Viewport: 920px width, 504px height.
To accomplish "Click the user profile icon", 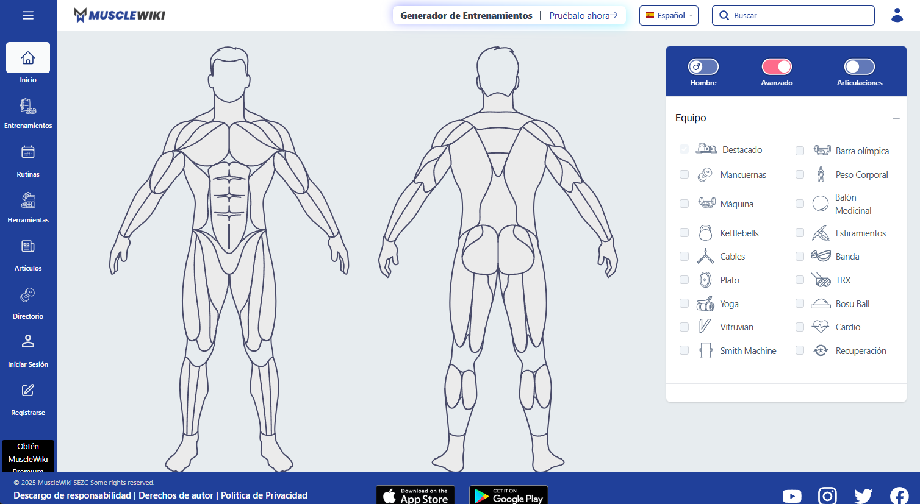I will coord(897,15).
